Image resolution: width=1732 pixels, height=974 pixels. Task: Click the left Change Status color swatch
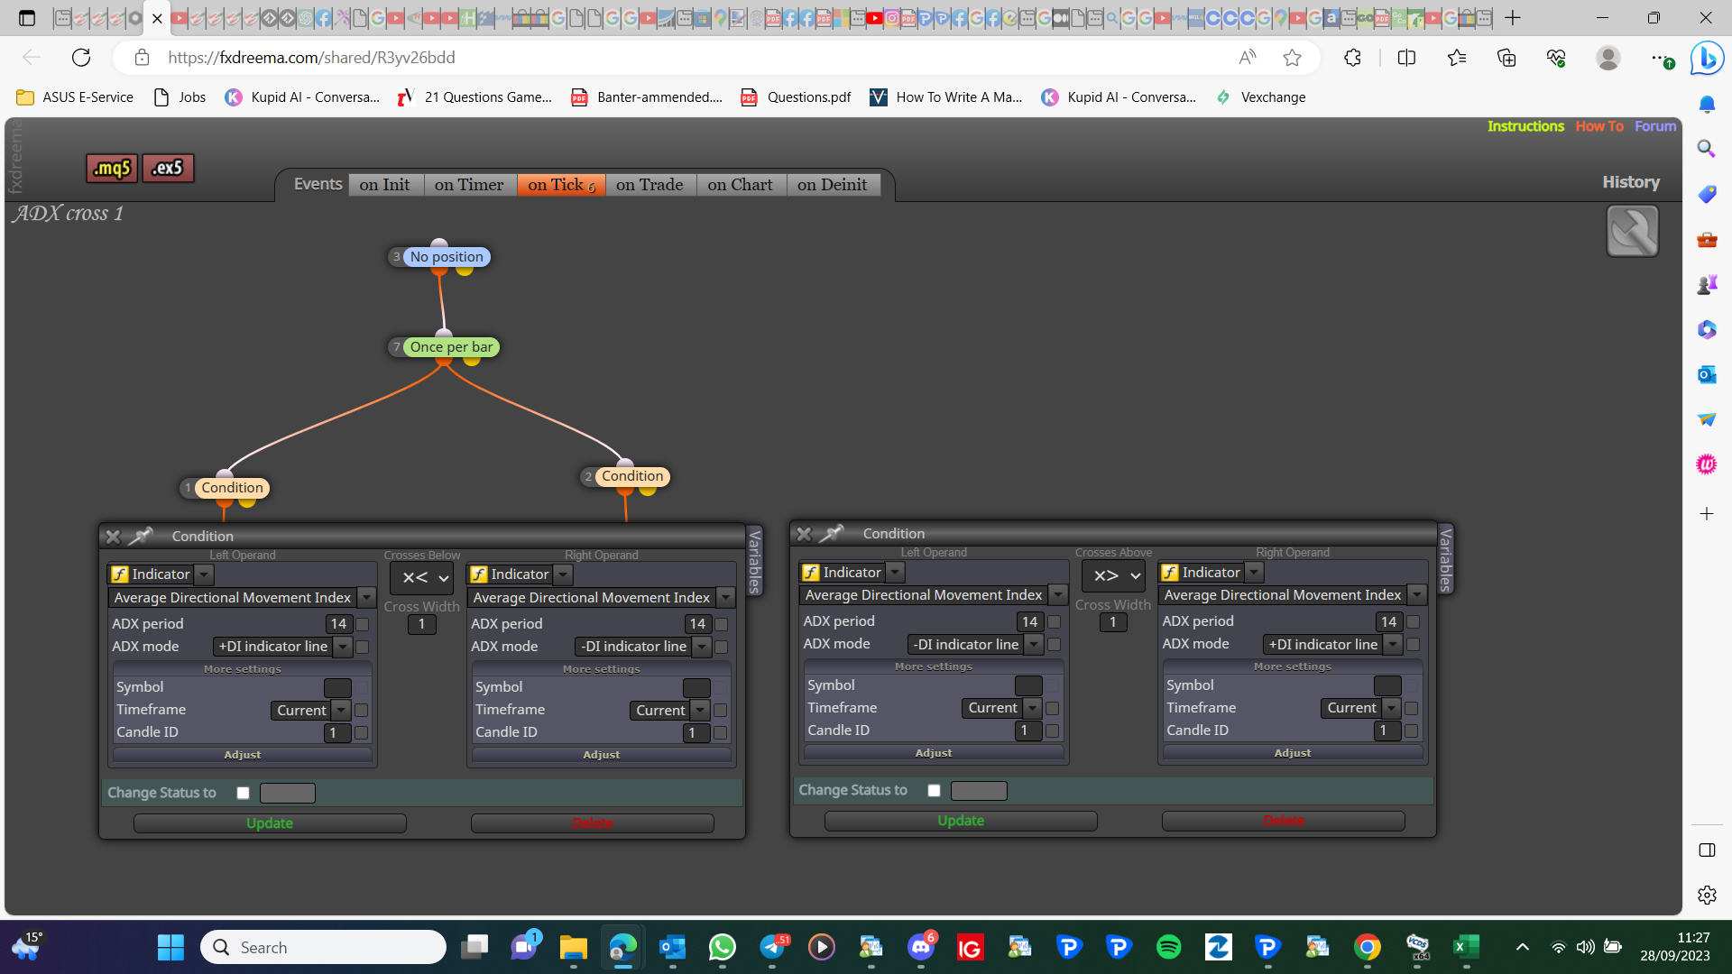(x=288, y=793)
